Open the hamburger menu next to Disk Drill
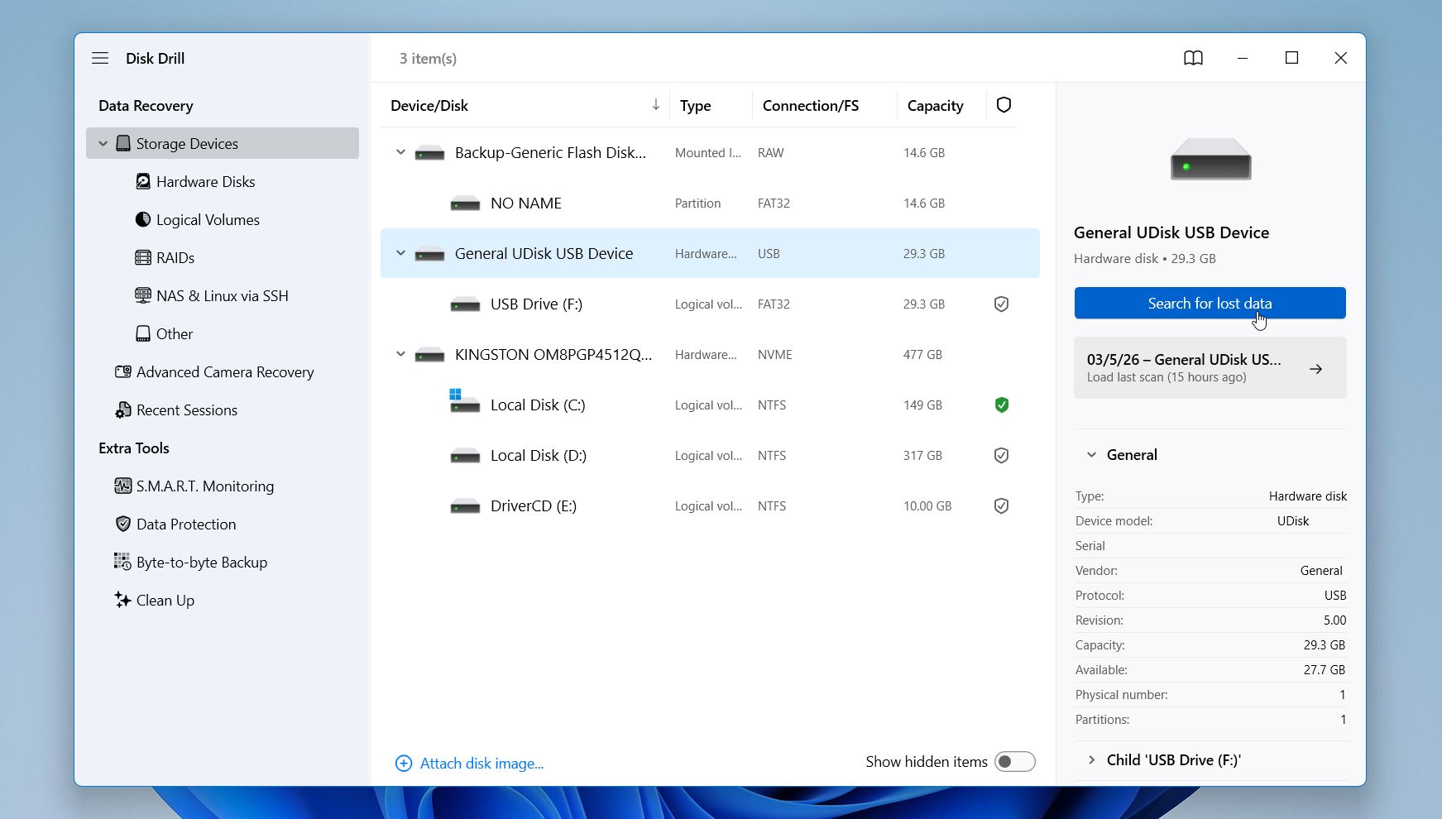 100,58
